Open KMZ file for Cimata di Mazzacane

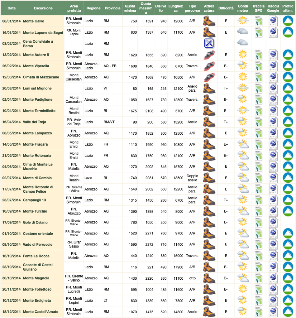pos(273,77)
